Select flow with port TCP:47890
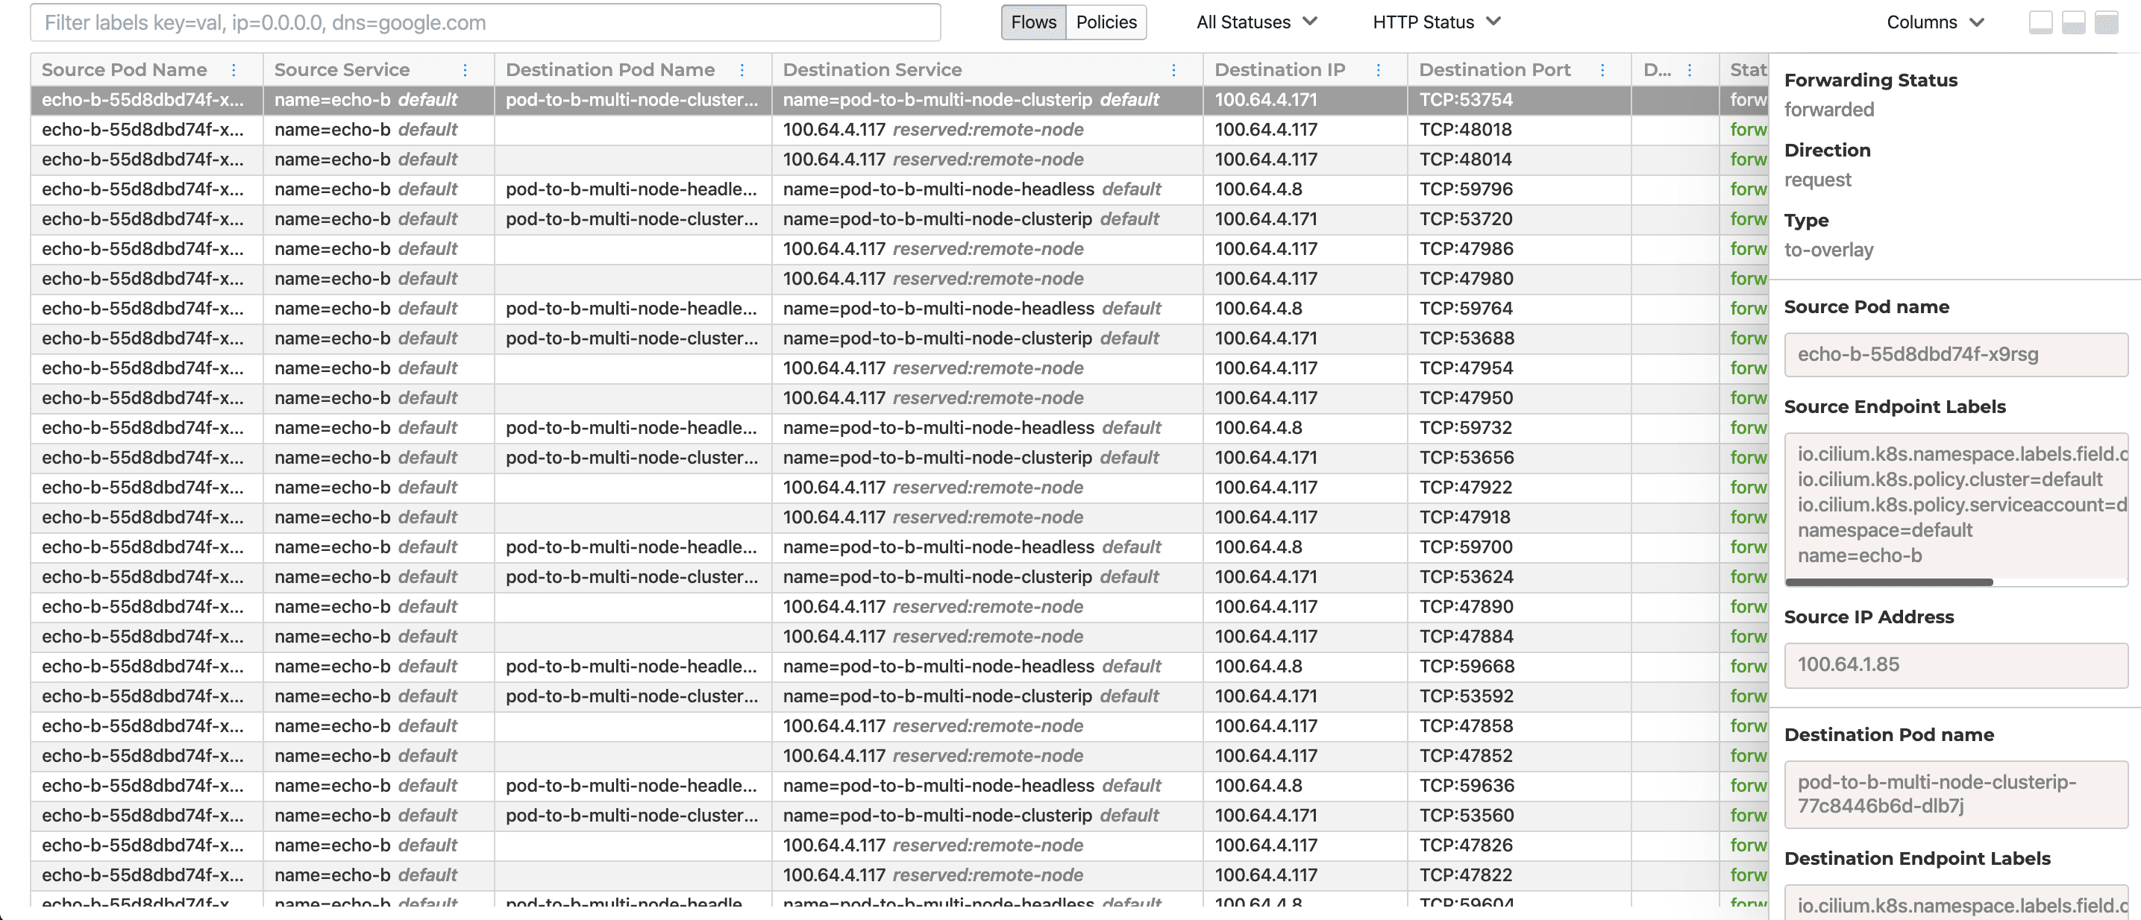The height and width of the screenshot is (920, 2141). pos(899,608)
